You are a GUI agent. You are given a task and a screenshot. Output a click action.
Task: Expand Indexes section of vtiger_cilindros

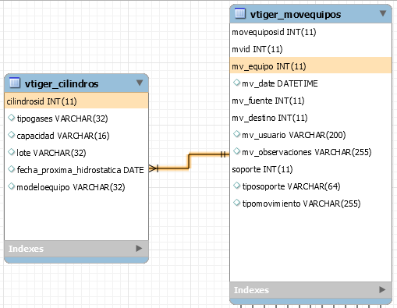click(139, 249)
